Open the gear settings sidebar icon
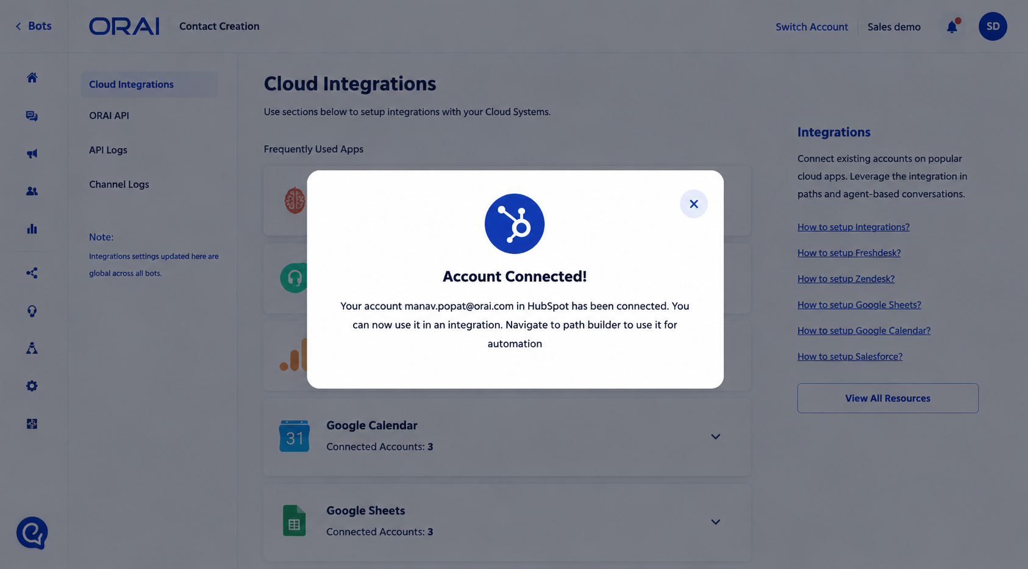 [32, 386]
